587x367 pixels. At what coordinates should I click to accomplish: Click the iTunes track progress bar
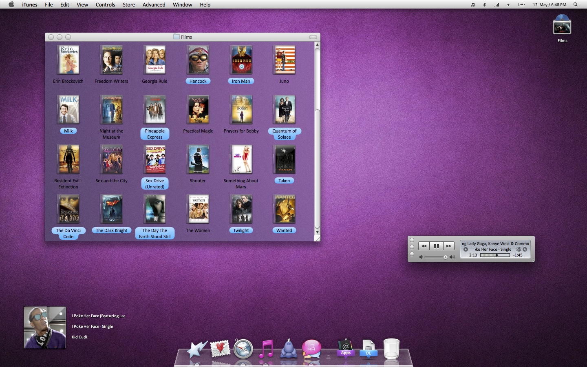pyautogui.click(x=495, y=255)
